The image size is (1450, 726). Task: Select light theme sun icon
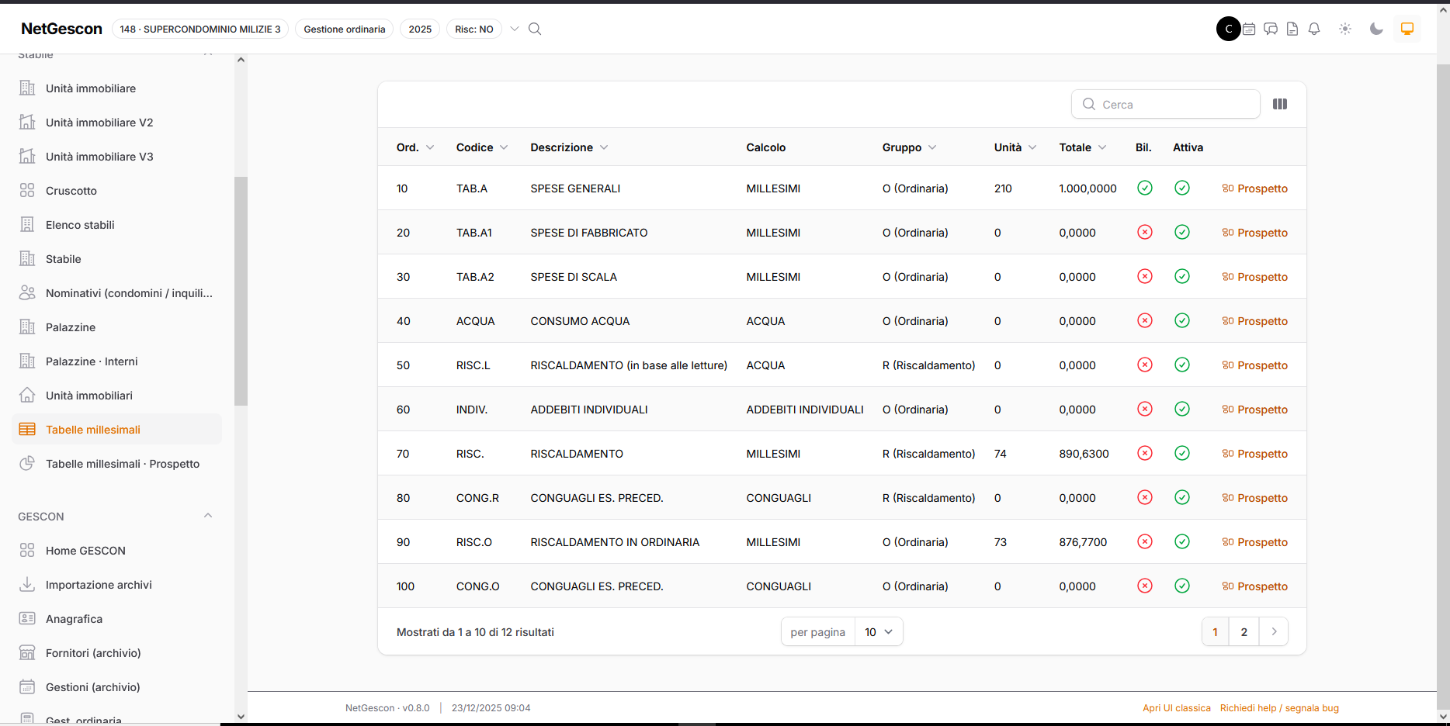click(x=1345, y=29)
